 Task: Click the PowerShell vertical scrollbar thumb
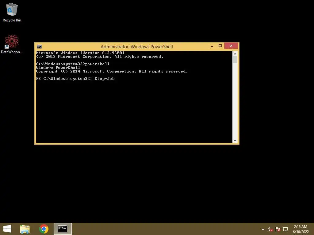coord(235,60)
